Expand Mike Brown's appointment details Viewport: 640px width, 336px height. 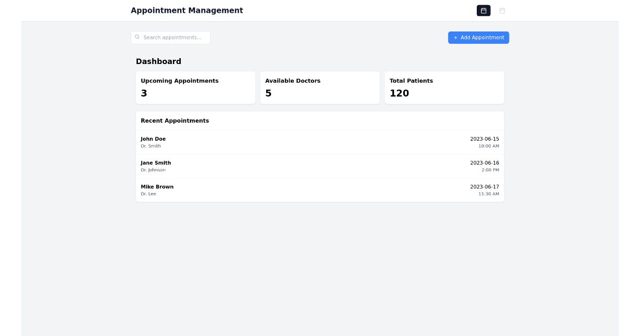point(319,189)
